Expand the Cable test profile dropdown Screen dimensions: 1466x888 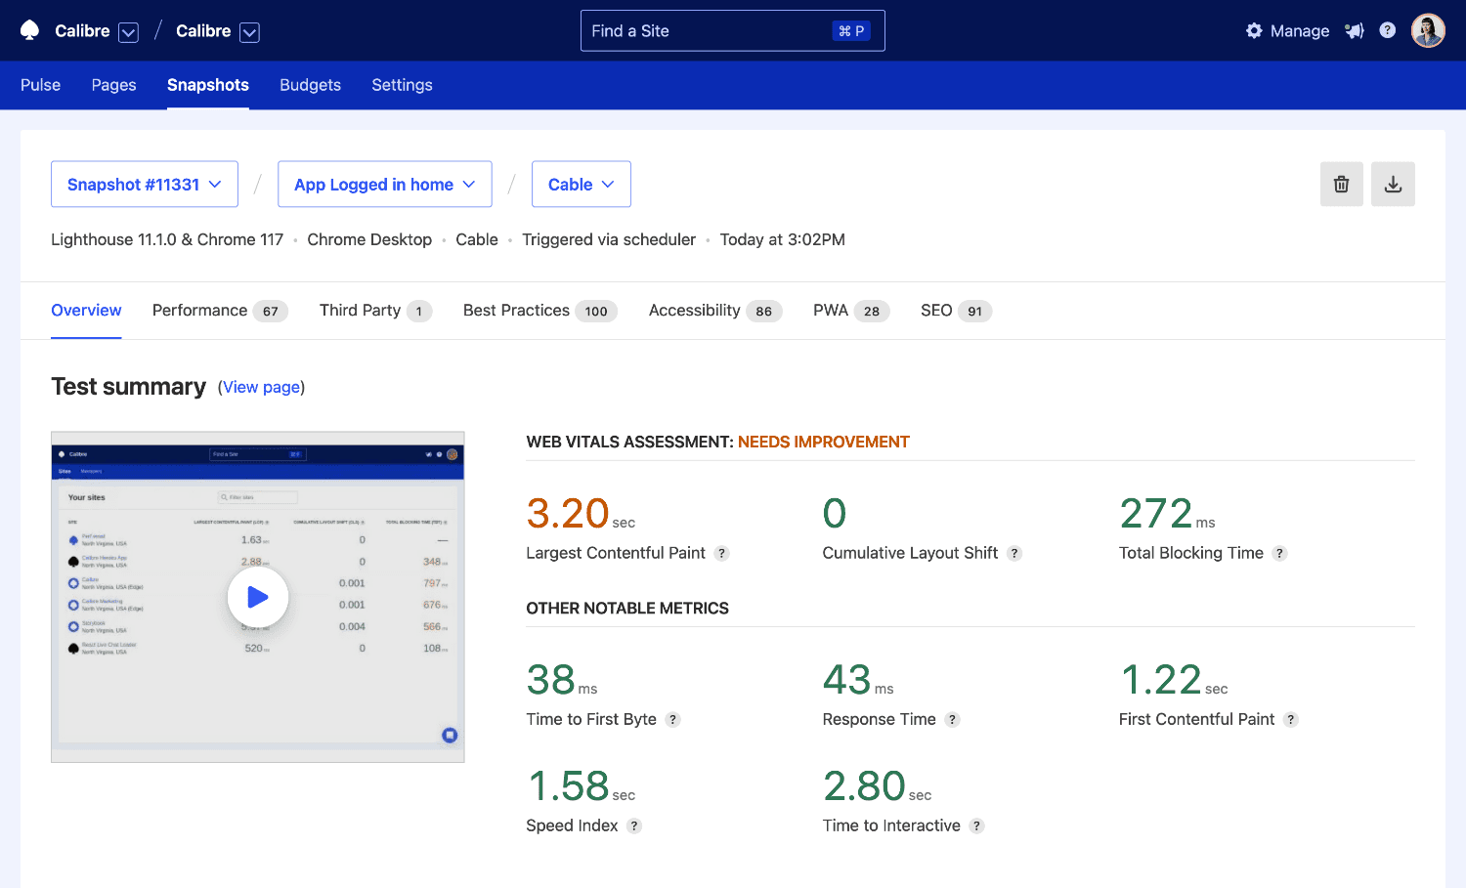point(581,184)
